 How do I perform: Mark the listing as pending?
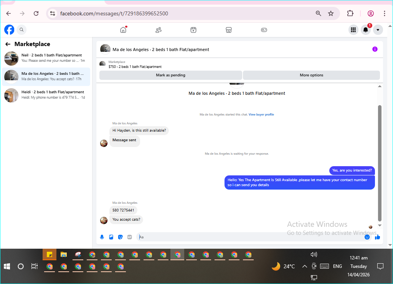171,75
